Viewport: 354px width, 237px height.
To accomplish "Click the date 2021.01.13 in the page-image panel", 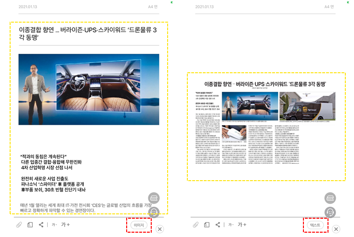I will click(x=204, y=7).
